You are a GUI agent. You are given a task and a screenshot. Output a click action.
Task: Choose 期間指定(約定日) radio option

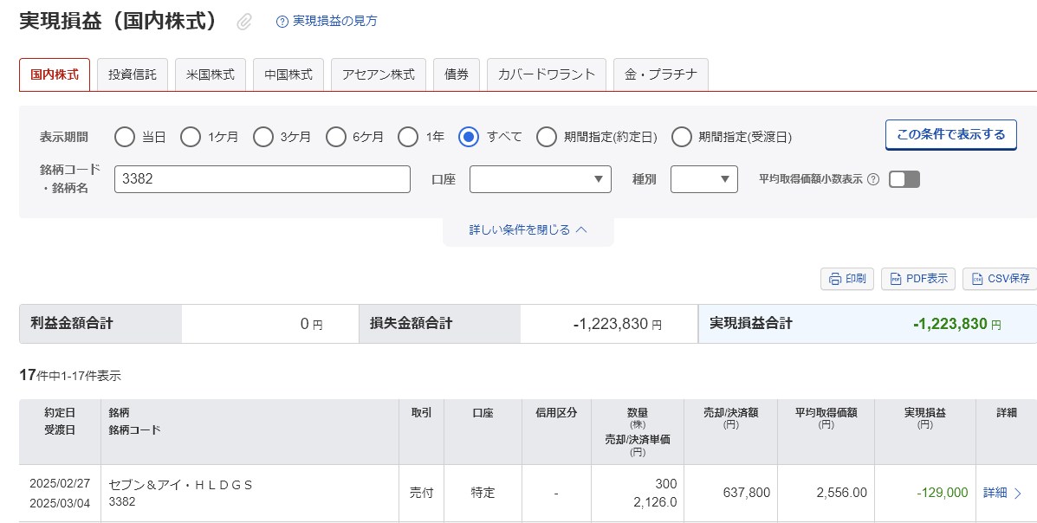(x=547, y=137)
